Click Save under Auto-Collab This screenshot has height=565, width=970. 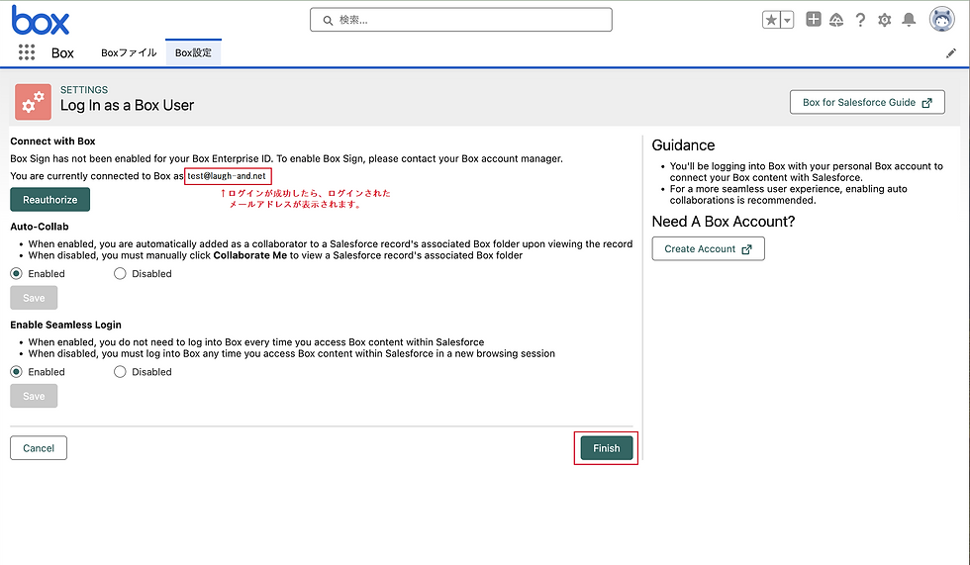pos(34,298)
